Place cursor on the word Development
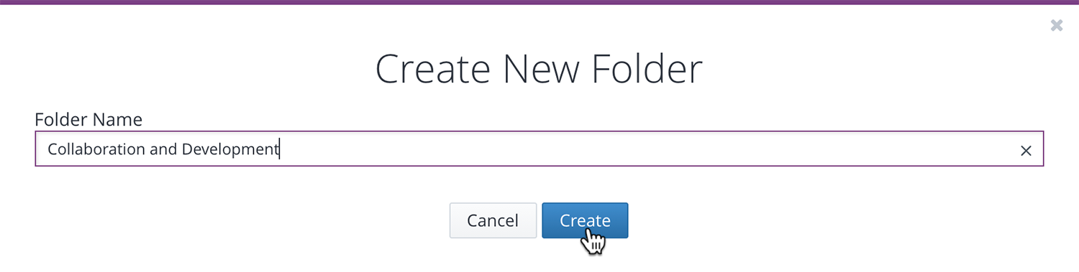This screenshot has height=272, width=1079. point(229,149)
